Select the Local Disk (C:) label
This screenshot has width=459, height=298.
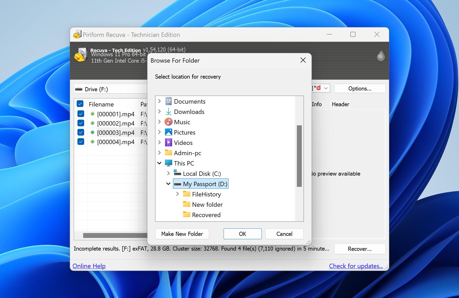tap(202, 173)
